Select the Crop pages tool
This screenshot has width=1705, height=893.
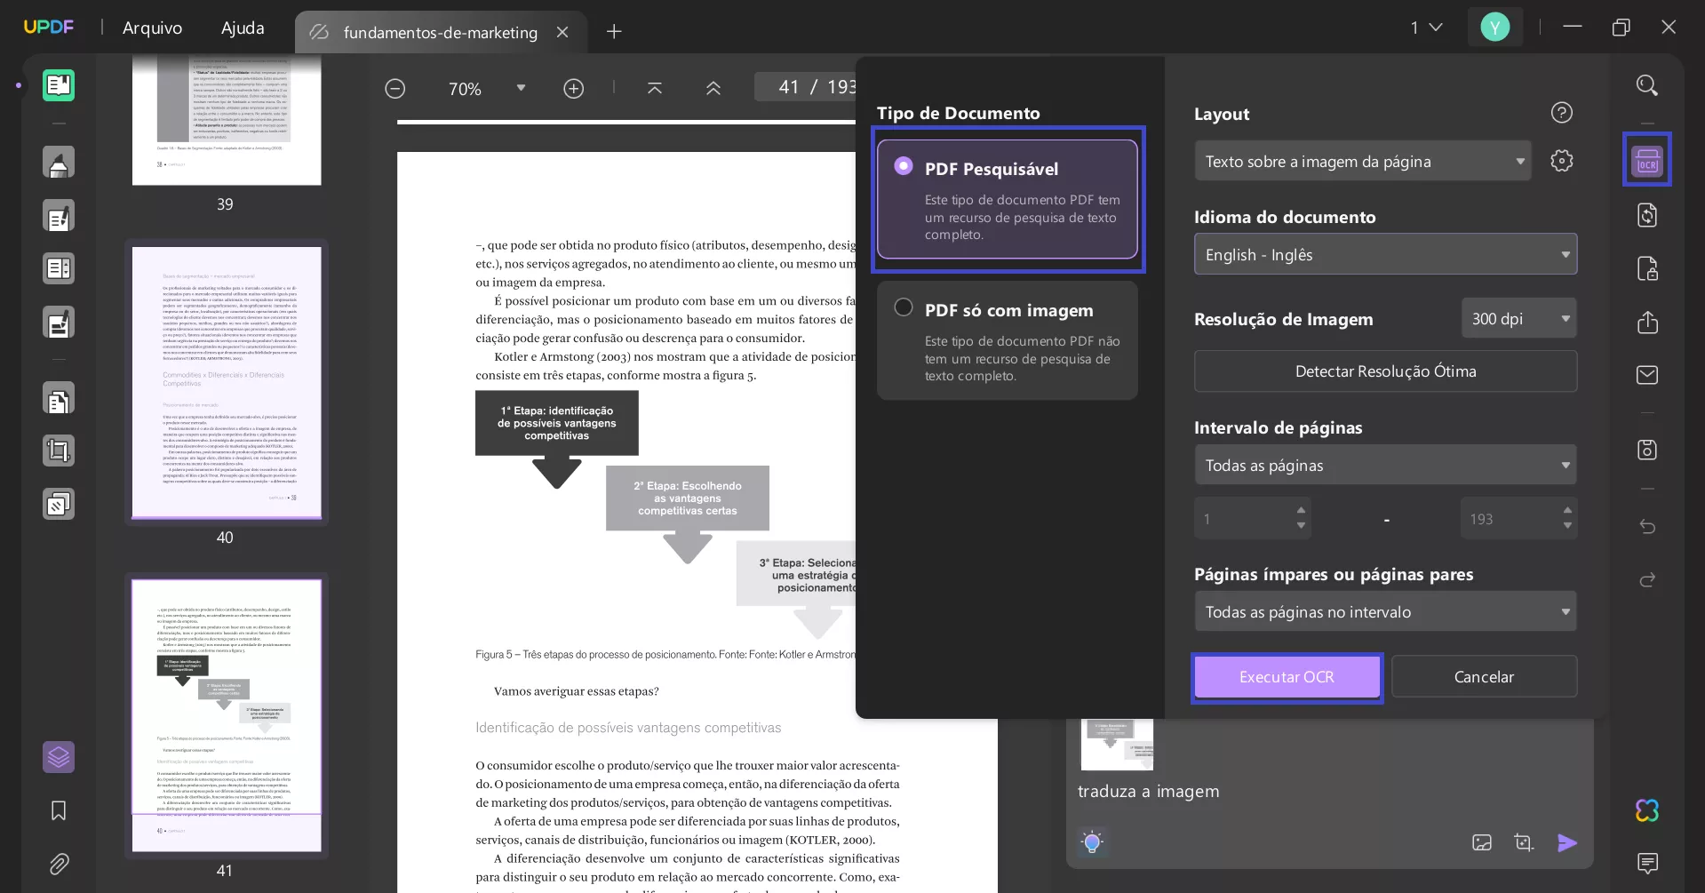[x=59, y=450]
